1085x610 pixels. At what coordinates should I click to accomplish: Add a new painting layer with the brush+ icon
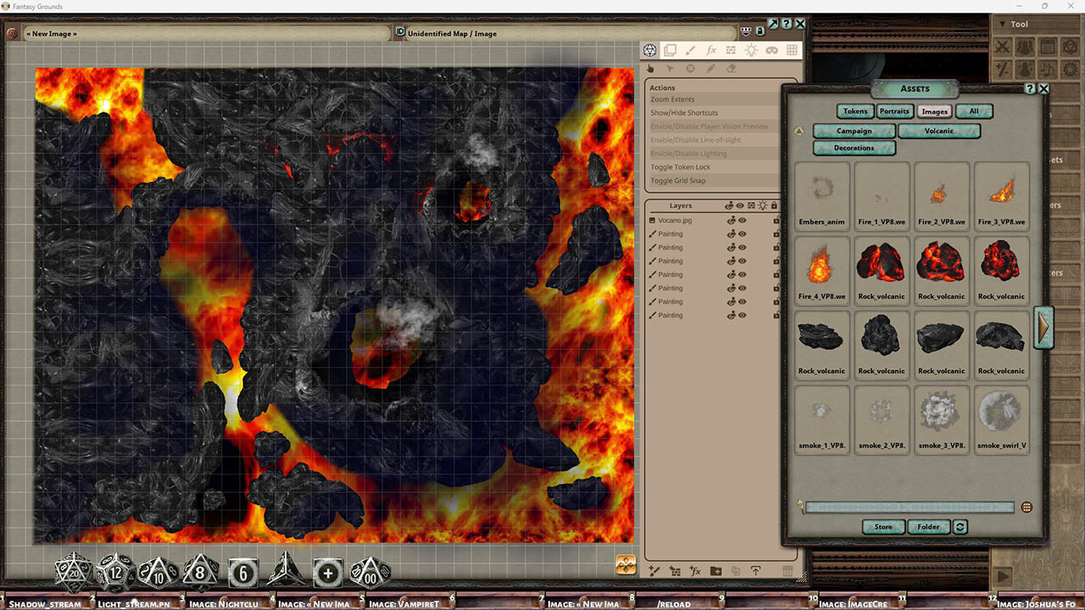[653, 572]
